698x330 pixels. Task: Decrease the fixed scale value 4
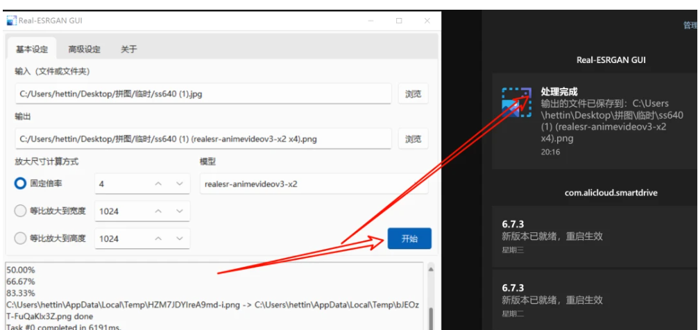tap(180, 184)
